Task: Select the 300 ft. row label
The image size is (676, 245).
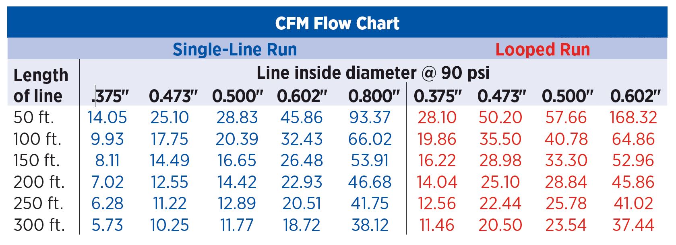Action: click(x=39, y=225)
